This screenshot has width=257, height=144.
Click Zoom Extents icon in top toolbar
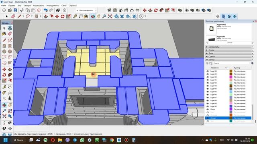[x=110, y=16]
